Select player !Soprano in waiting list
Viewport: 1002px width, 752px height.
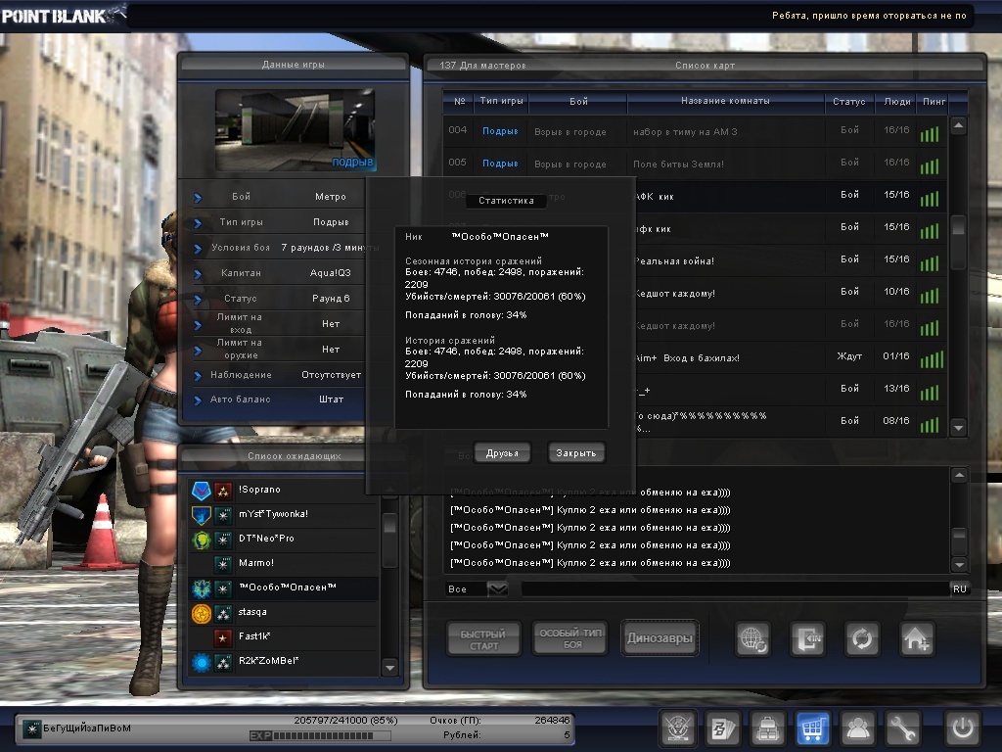[x=284, y=491]
